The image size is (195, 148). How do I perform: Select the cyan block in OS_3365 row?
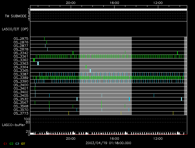[90, 71]
